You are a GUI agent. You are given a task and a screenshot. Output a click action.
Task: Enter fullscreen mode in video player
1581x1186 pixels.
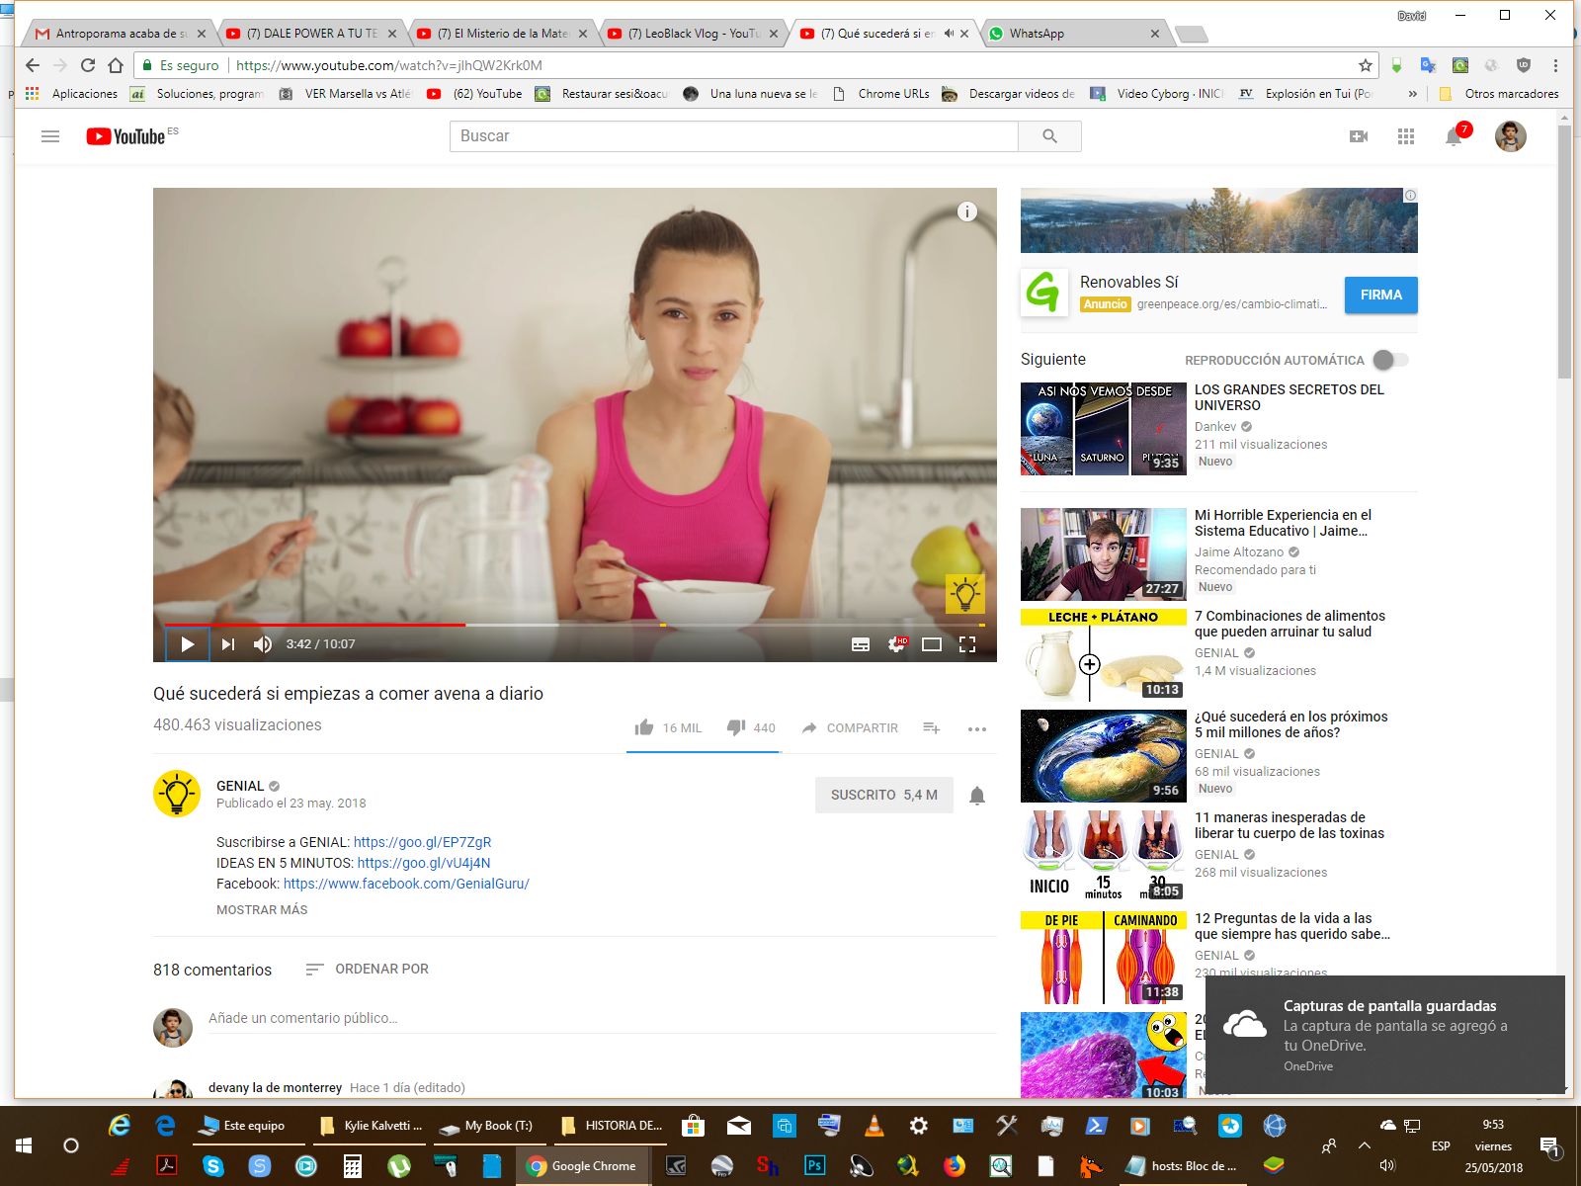pyautogui.click(x=967, y=644)
